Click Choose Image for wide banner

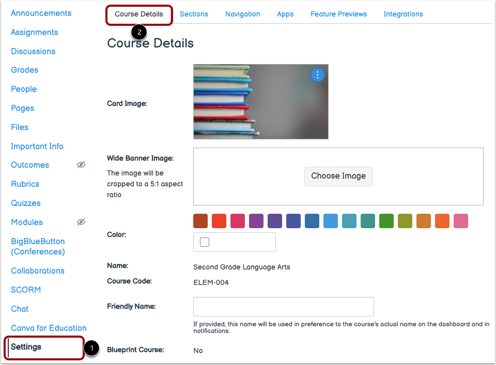point(338,176)
